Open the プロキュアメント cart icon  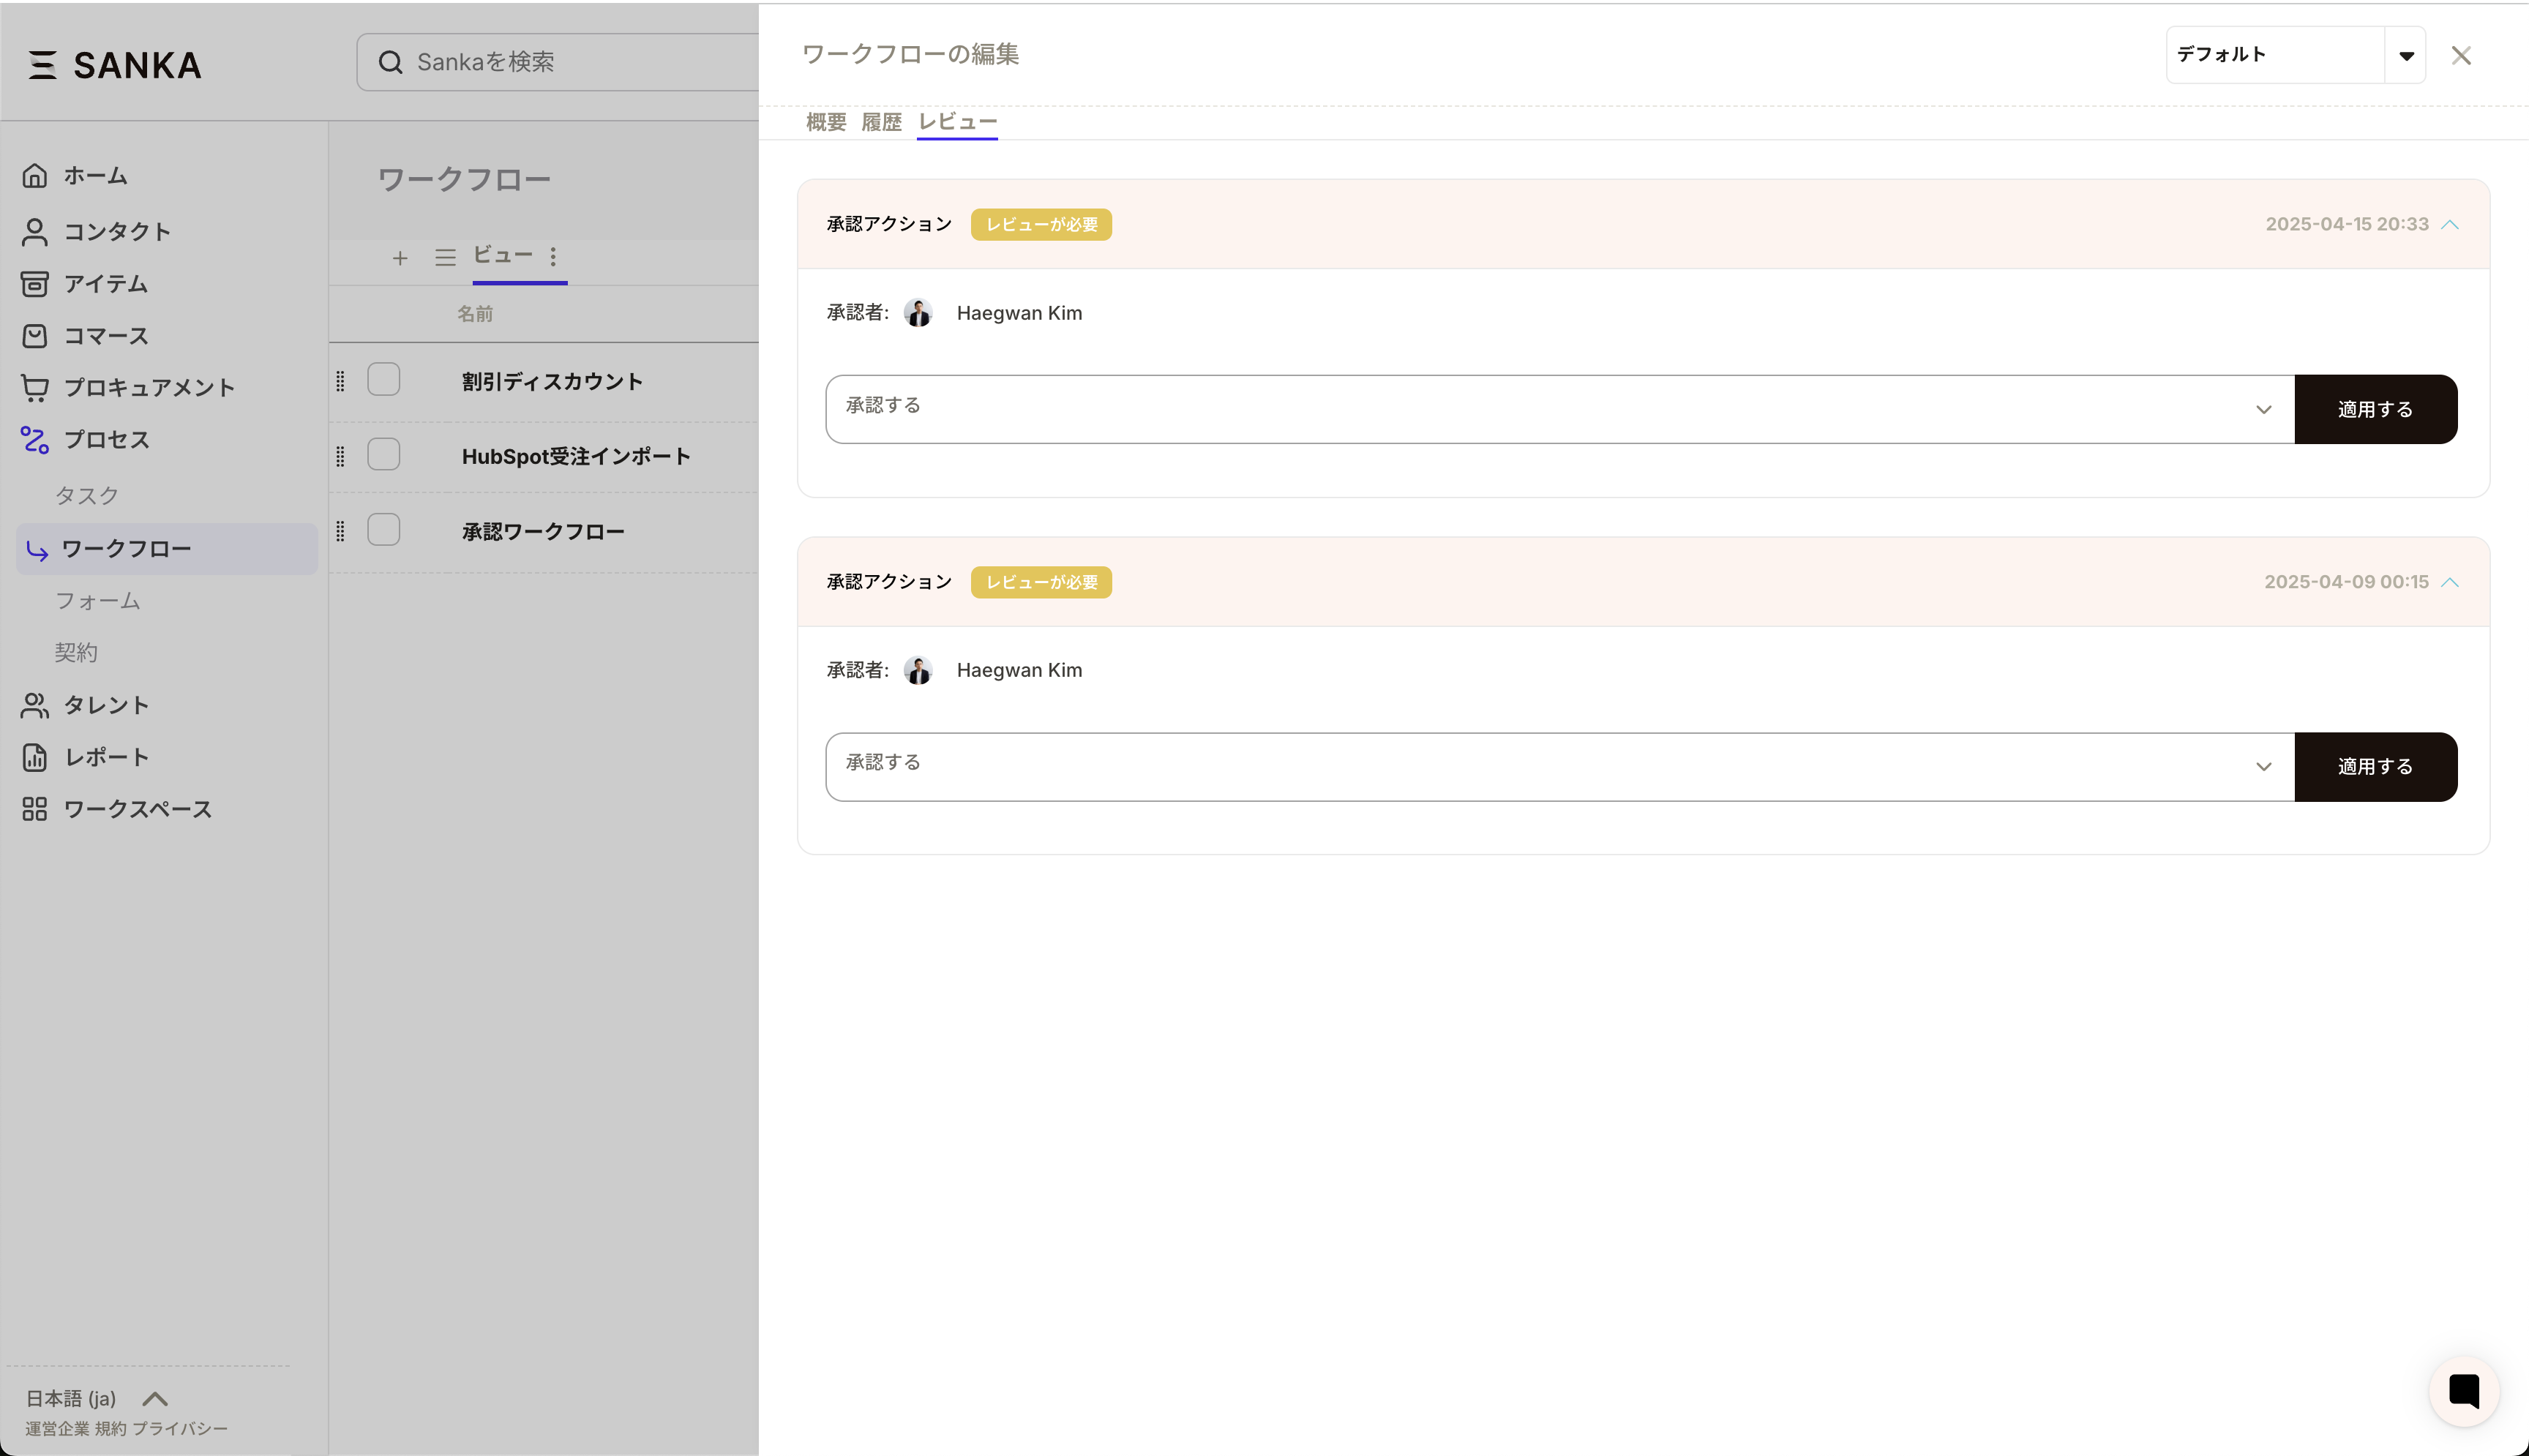click(x=35, y=388)
